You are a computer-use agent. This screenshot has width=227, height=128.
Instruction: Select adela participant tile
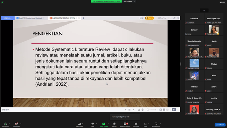coord(214,75)
